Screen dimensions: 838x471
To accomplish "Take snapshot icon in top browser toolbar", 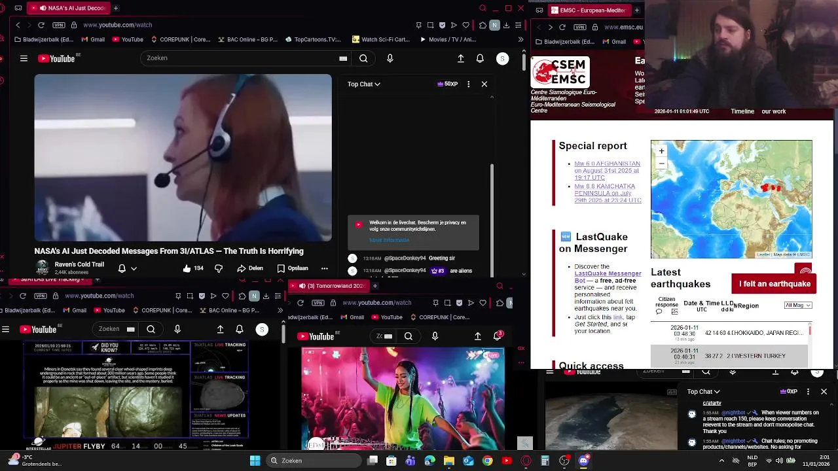I will tap(430, 25).
